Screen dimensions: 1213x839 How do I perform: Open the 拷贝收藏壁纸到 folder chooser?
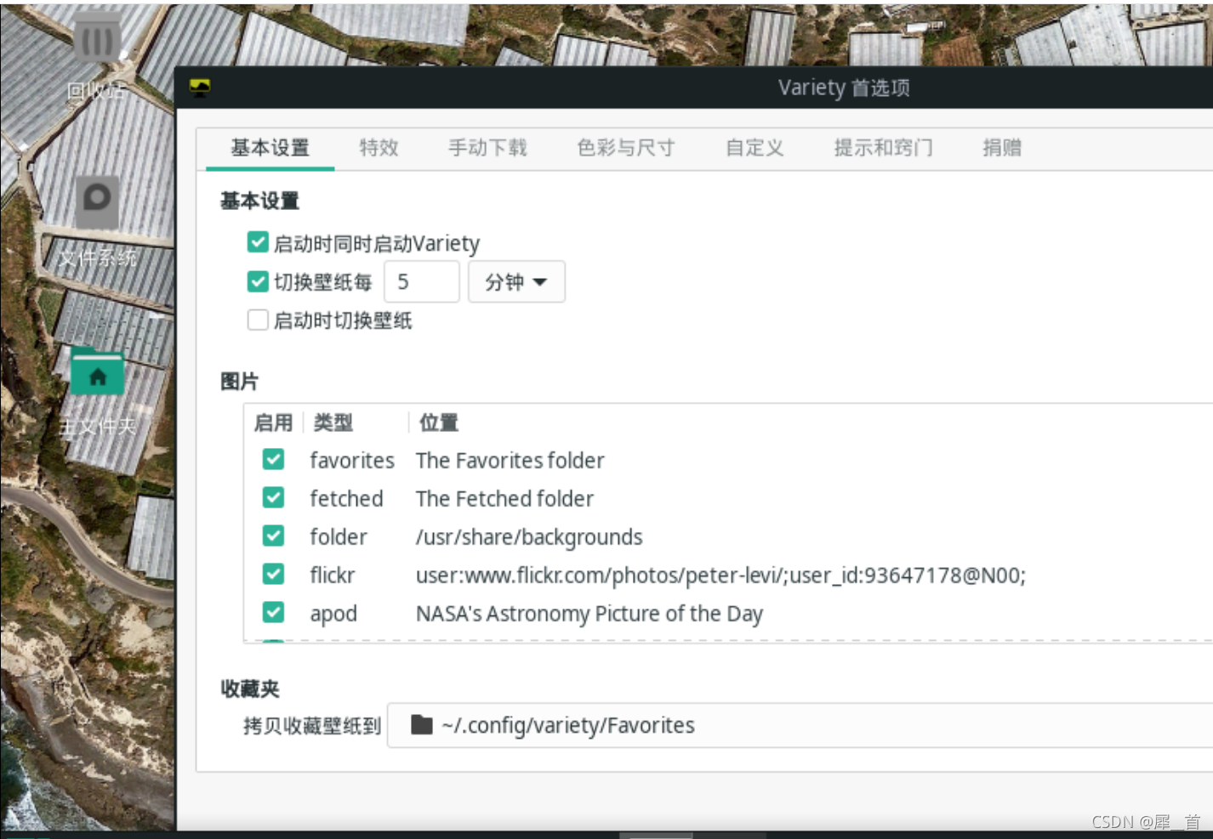coord(800,725)
